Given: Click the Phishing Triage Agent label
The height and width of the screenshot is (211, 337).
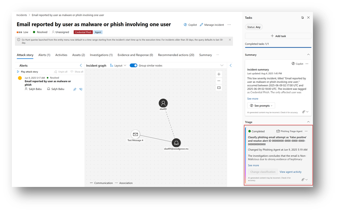Looking at the screenshot, I should pos(289,131).
